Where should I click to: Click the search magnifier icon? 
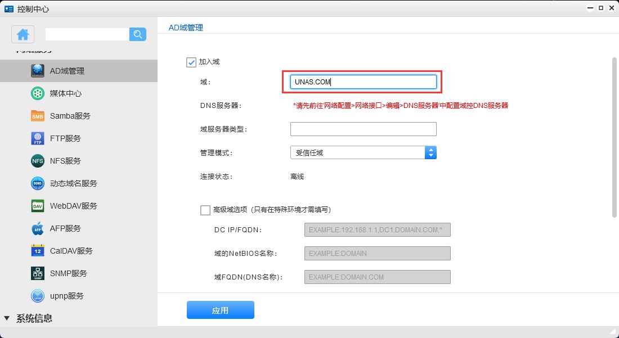138,34
